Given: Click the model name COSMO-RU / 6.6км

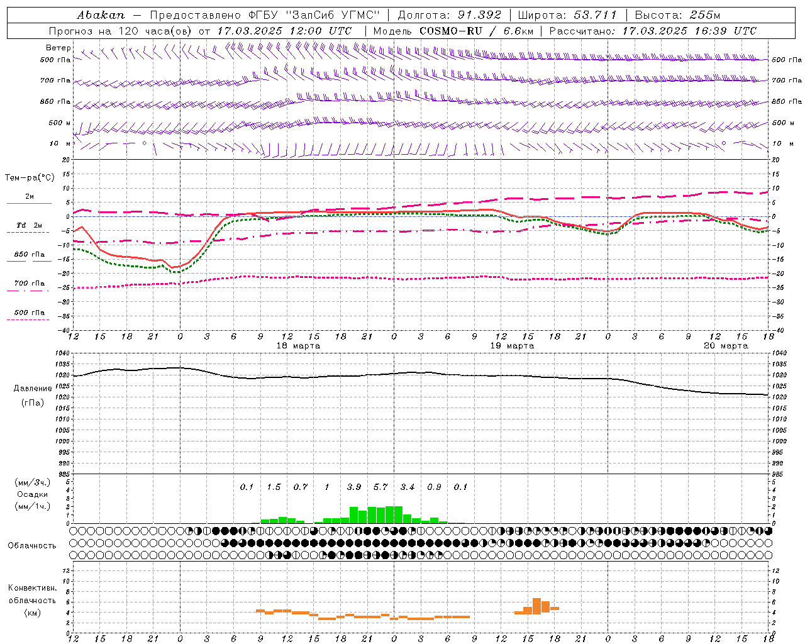Looking at the screenshot, I should 477,31.
